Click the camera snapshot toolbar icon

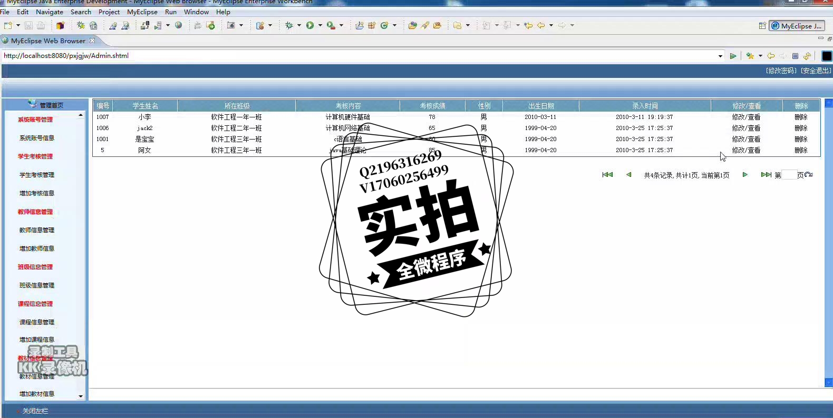point(231,25)
